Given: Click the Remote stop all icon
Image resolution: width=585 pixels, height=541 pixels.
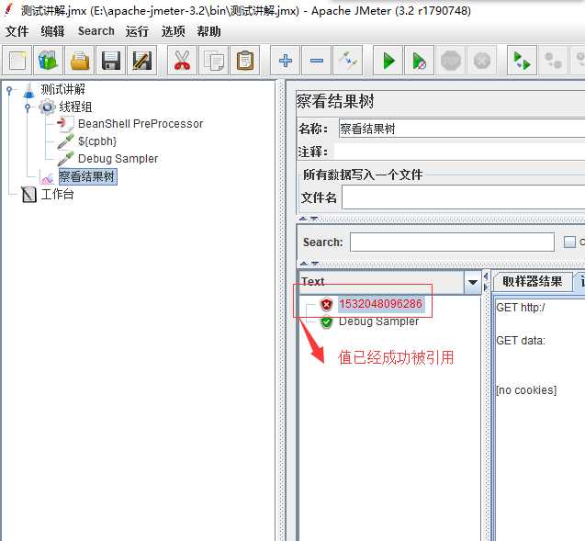Looking at the screenshot, I should 553,61.
